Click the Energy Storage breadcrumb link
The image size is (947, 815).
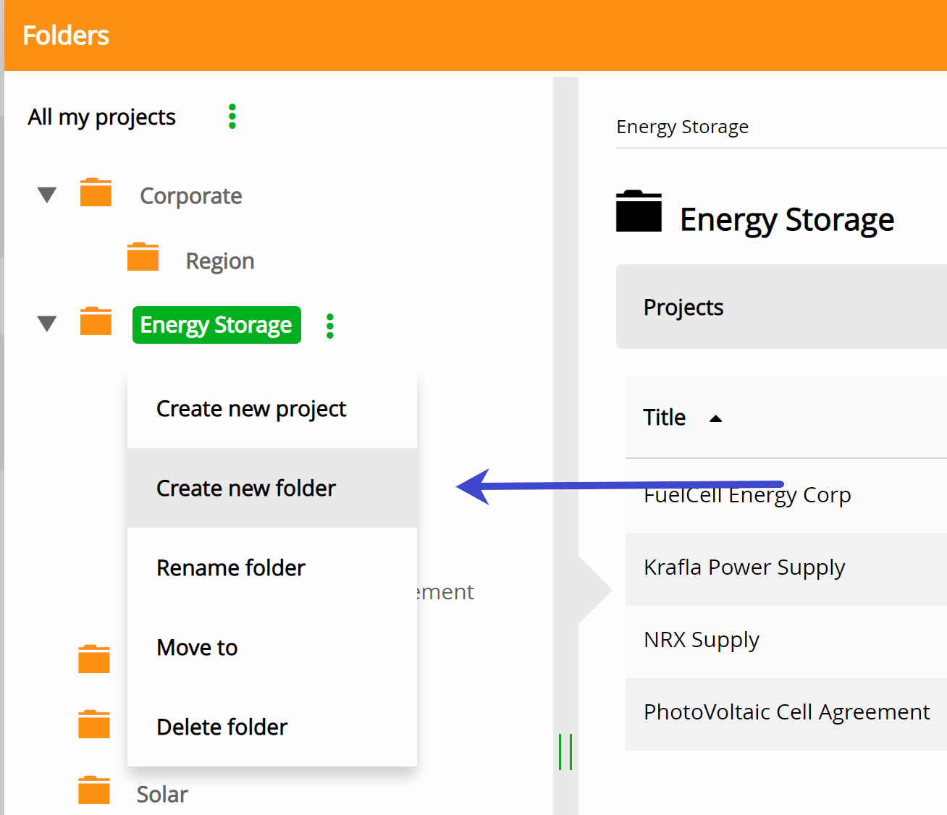682,127
